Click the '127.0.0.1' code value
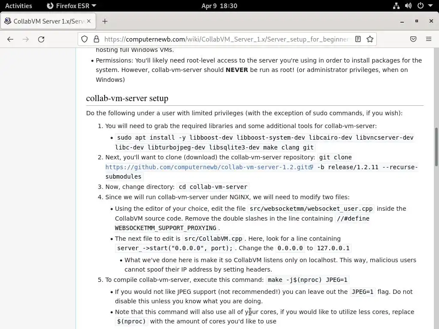The width and height of the screenshot is (439, 329). [333, 248]
